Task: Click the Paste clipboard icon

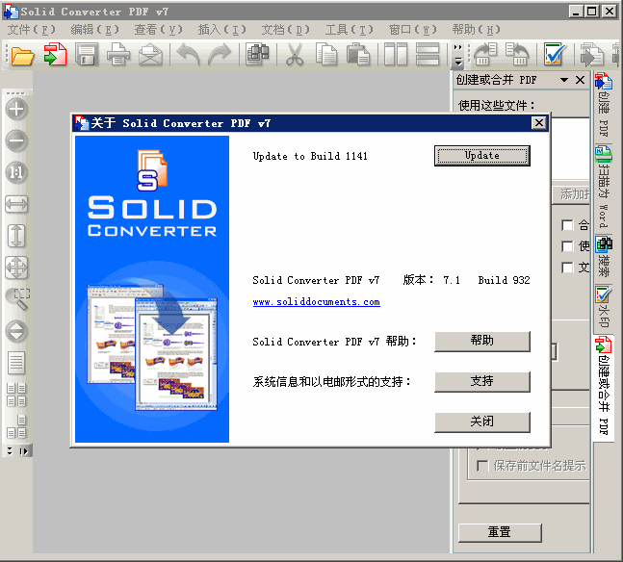Action: 358,55
